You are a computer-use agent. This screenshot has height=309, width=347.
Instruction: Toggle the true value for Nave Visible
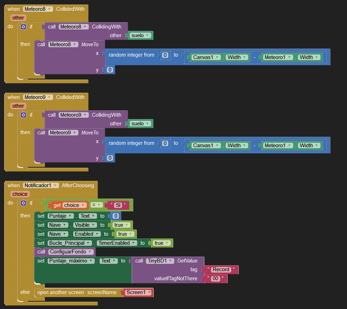[x=121, y=225]
